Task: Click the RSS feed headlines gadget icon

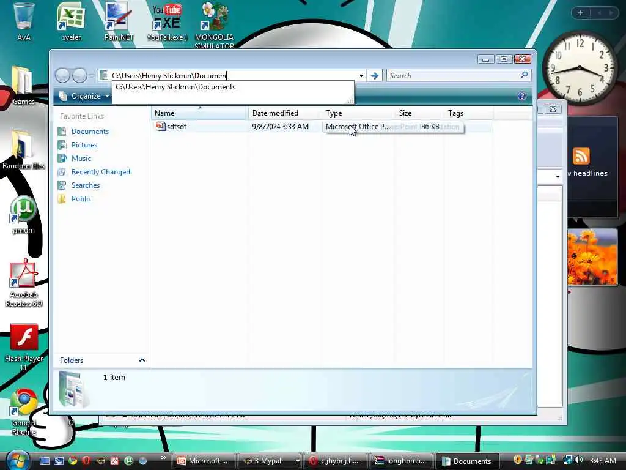Action: pyautogui.click(x=581, y=156)
